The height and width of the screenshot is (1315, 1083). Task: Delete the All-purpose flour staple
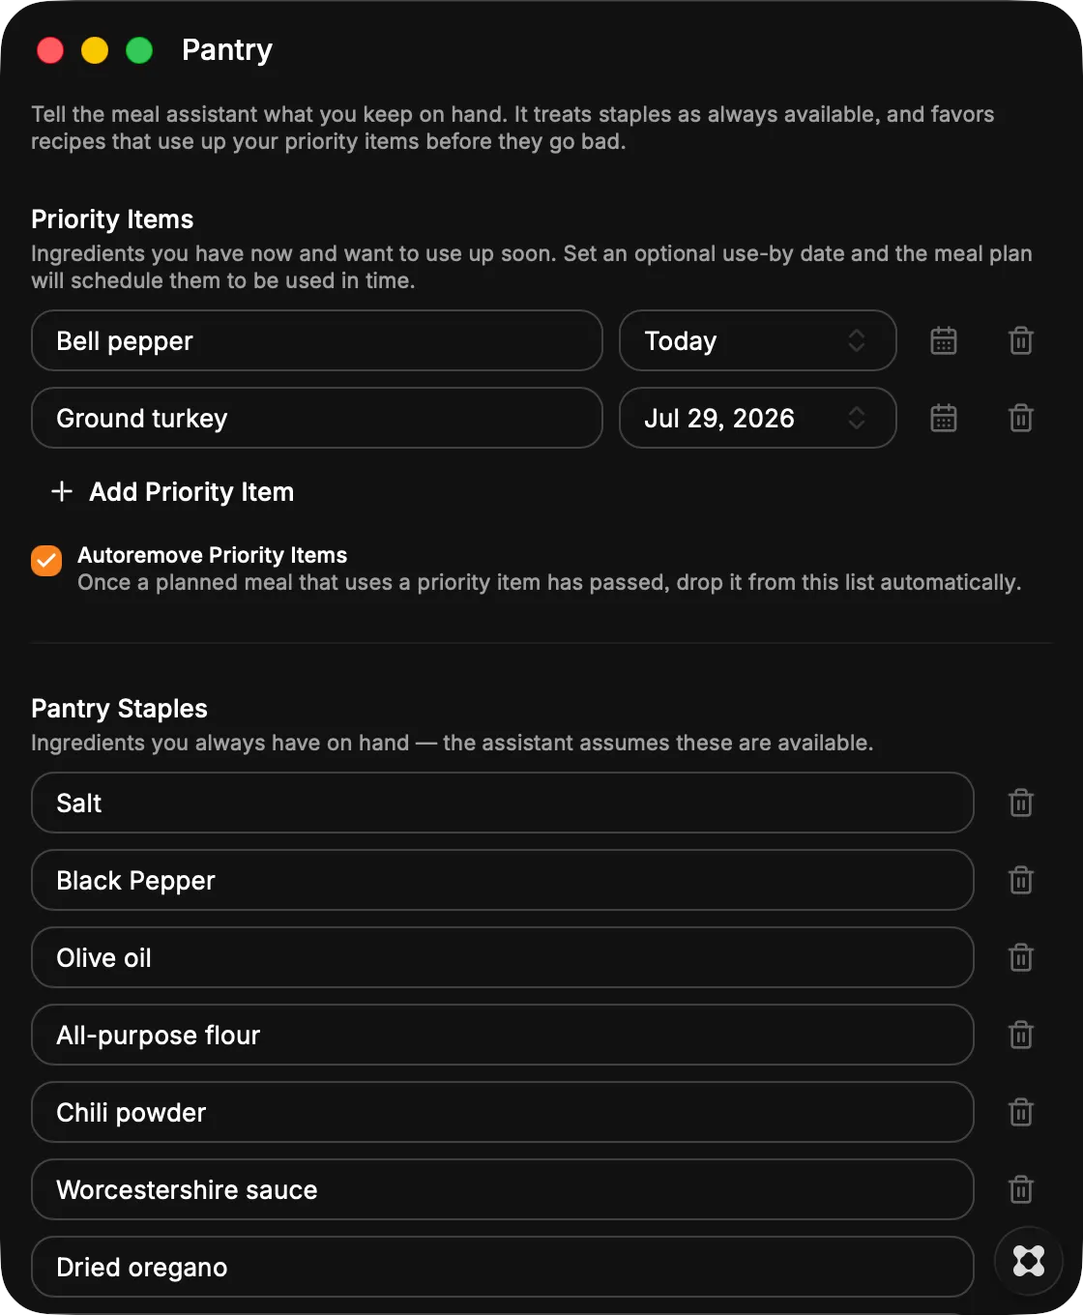(x=1021, y=1035)
